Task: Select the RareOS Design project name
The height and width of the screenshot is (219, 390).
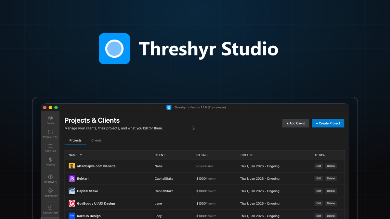Action: point(89,216)
